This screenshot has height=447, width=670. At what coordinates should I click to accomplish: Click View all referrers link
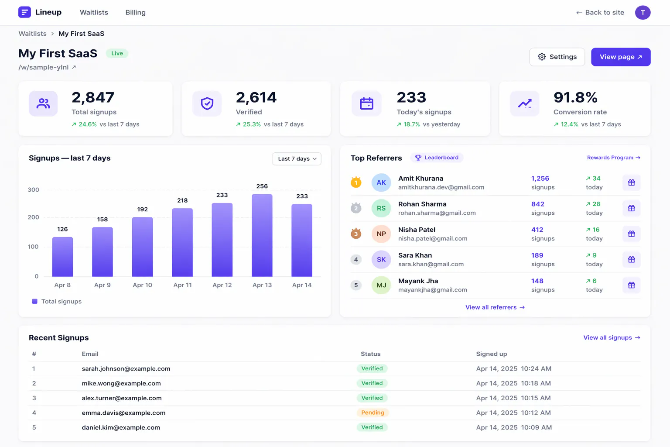pos(495,307)
